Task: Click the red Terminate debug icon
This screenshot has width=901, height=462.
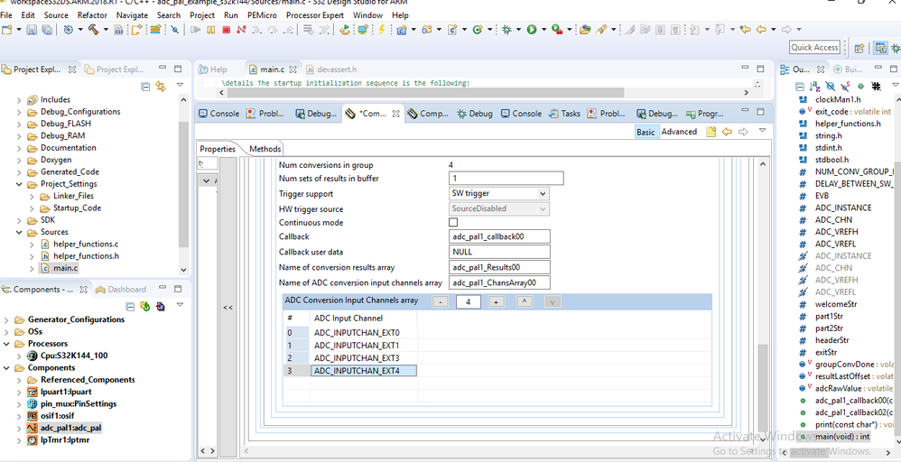Action: (x=227, y=29)
